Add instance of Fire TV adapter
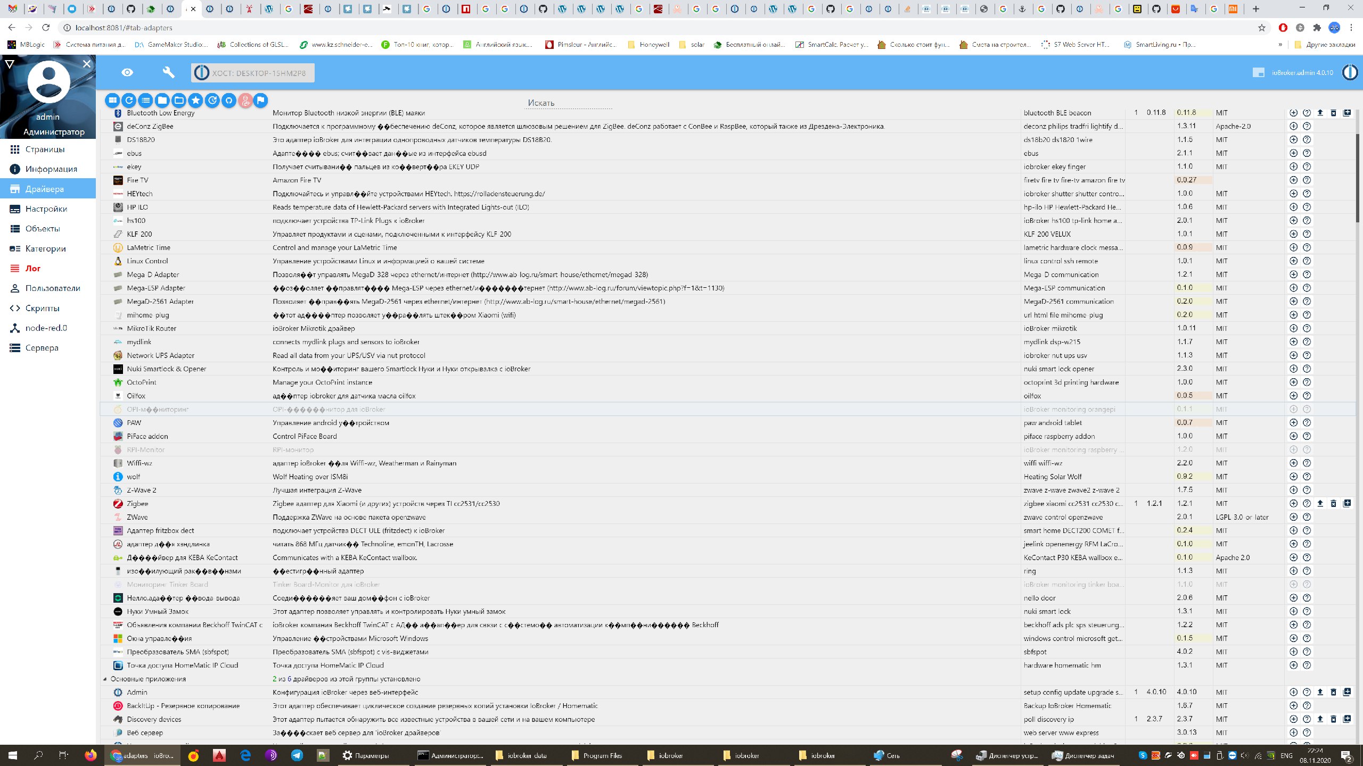Screen dimensions: 1363x766 (1293, 180)
